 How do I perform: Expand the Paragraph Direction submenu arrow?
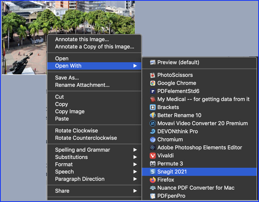(135, 179)
